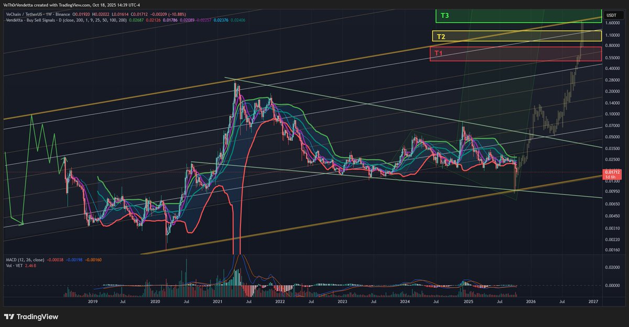
Task: Click the high value H0.02022 in legend
Action: (x=100, y=15)
